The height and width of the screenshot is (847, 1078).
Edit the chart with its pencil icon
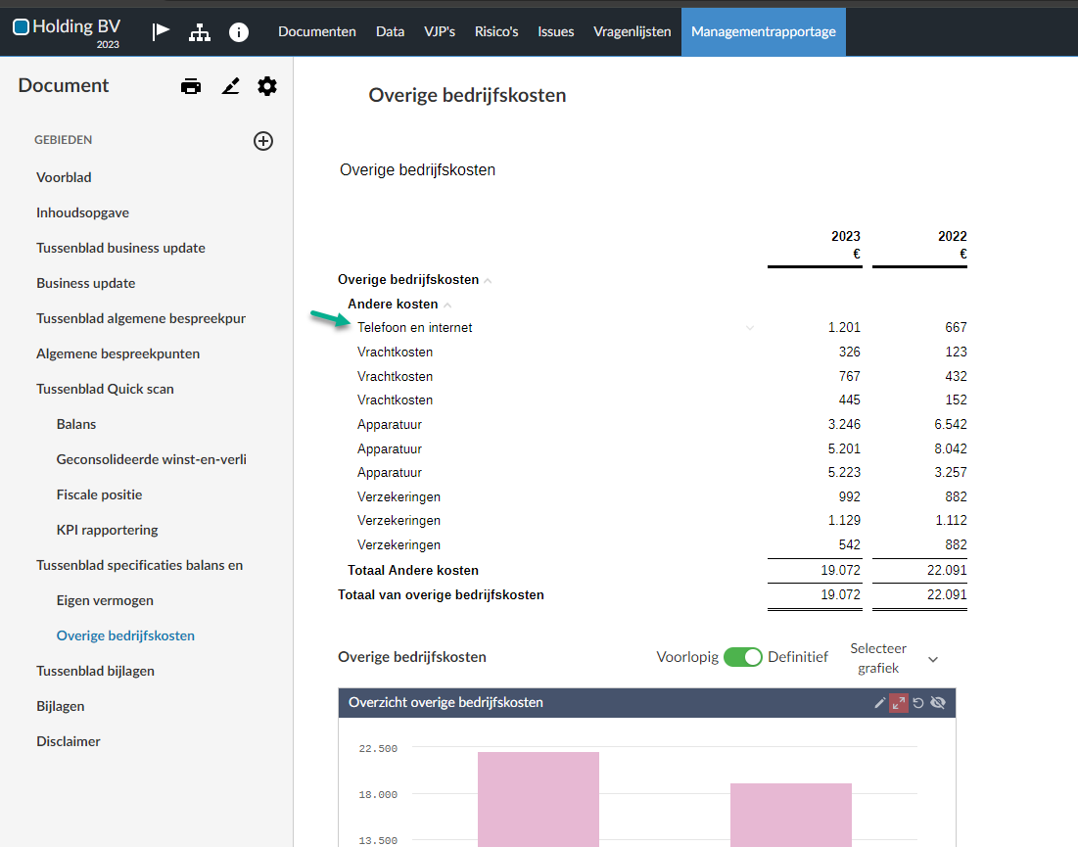click(x=880, y=703)
